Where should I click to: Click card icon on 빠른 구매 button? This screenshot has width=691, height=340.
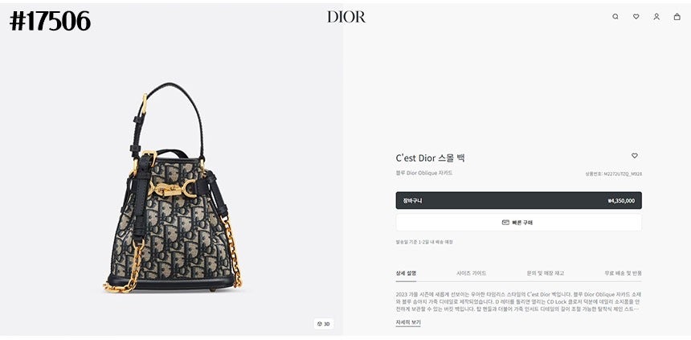(x=505, y=223)
